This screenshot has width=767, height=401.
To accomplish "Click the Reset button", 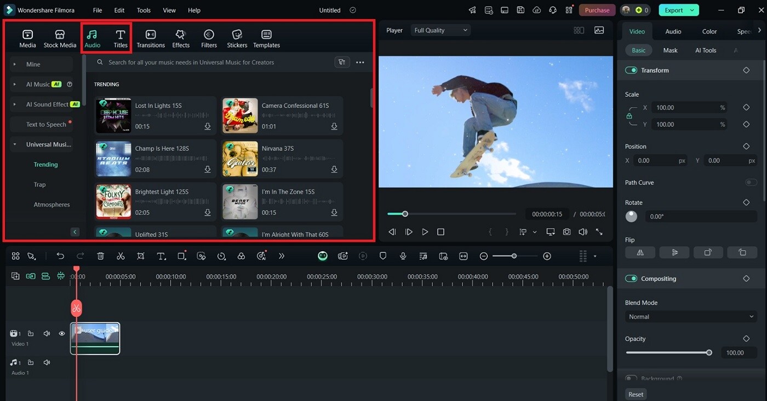I will click(x=636, y=394).
